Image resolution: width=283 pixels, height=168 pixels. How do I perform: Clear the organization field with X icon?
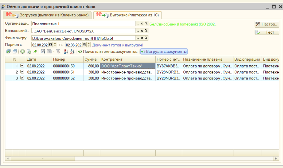(142, 23)
